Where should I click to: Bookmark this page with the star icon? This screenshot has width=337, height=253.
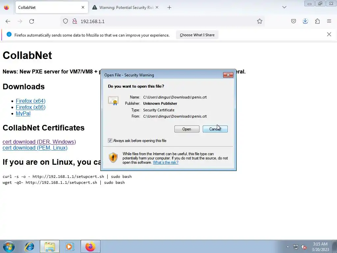coord(259,21)
